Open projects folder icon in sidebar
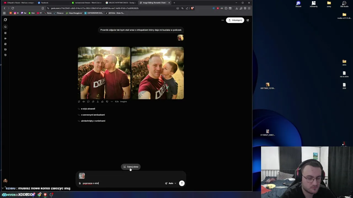The image size is (353, 198). tap(5, 50)
